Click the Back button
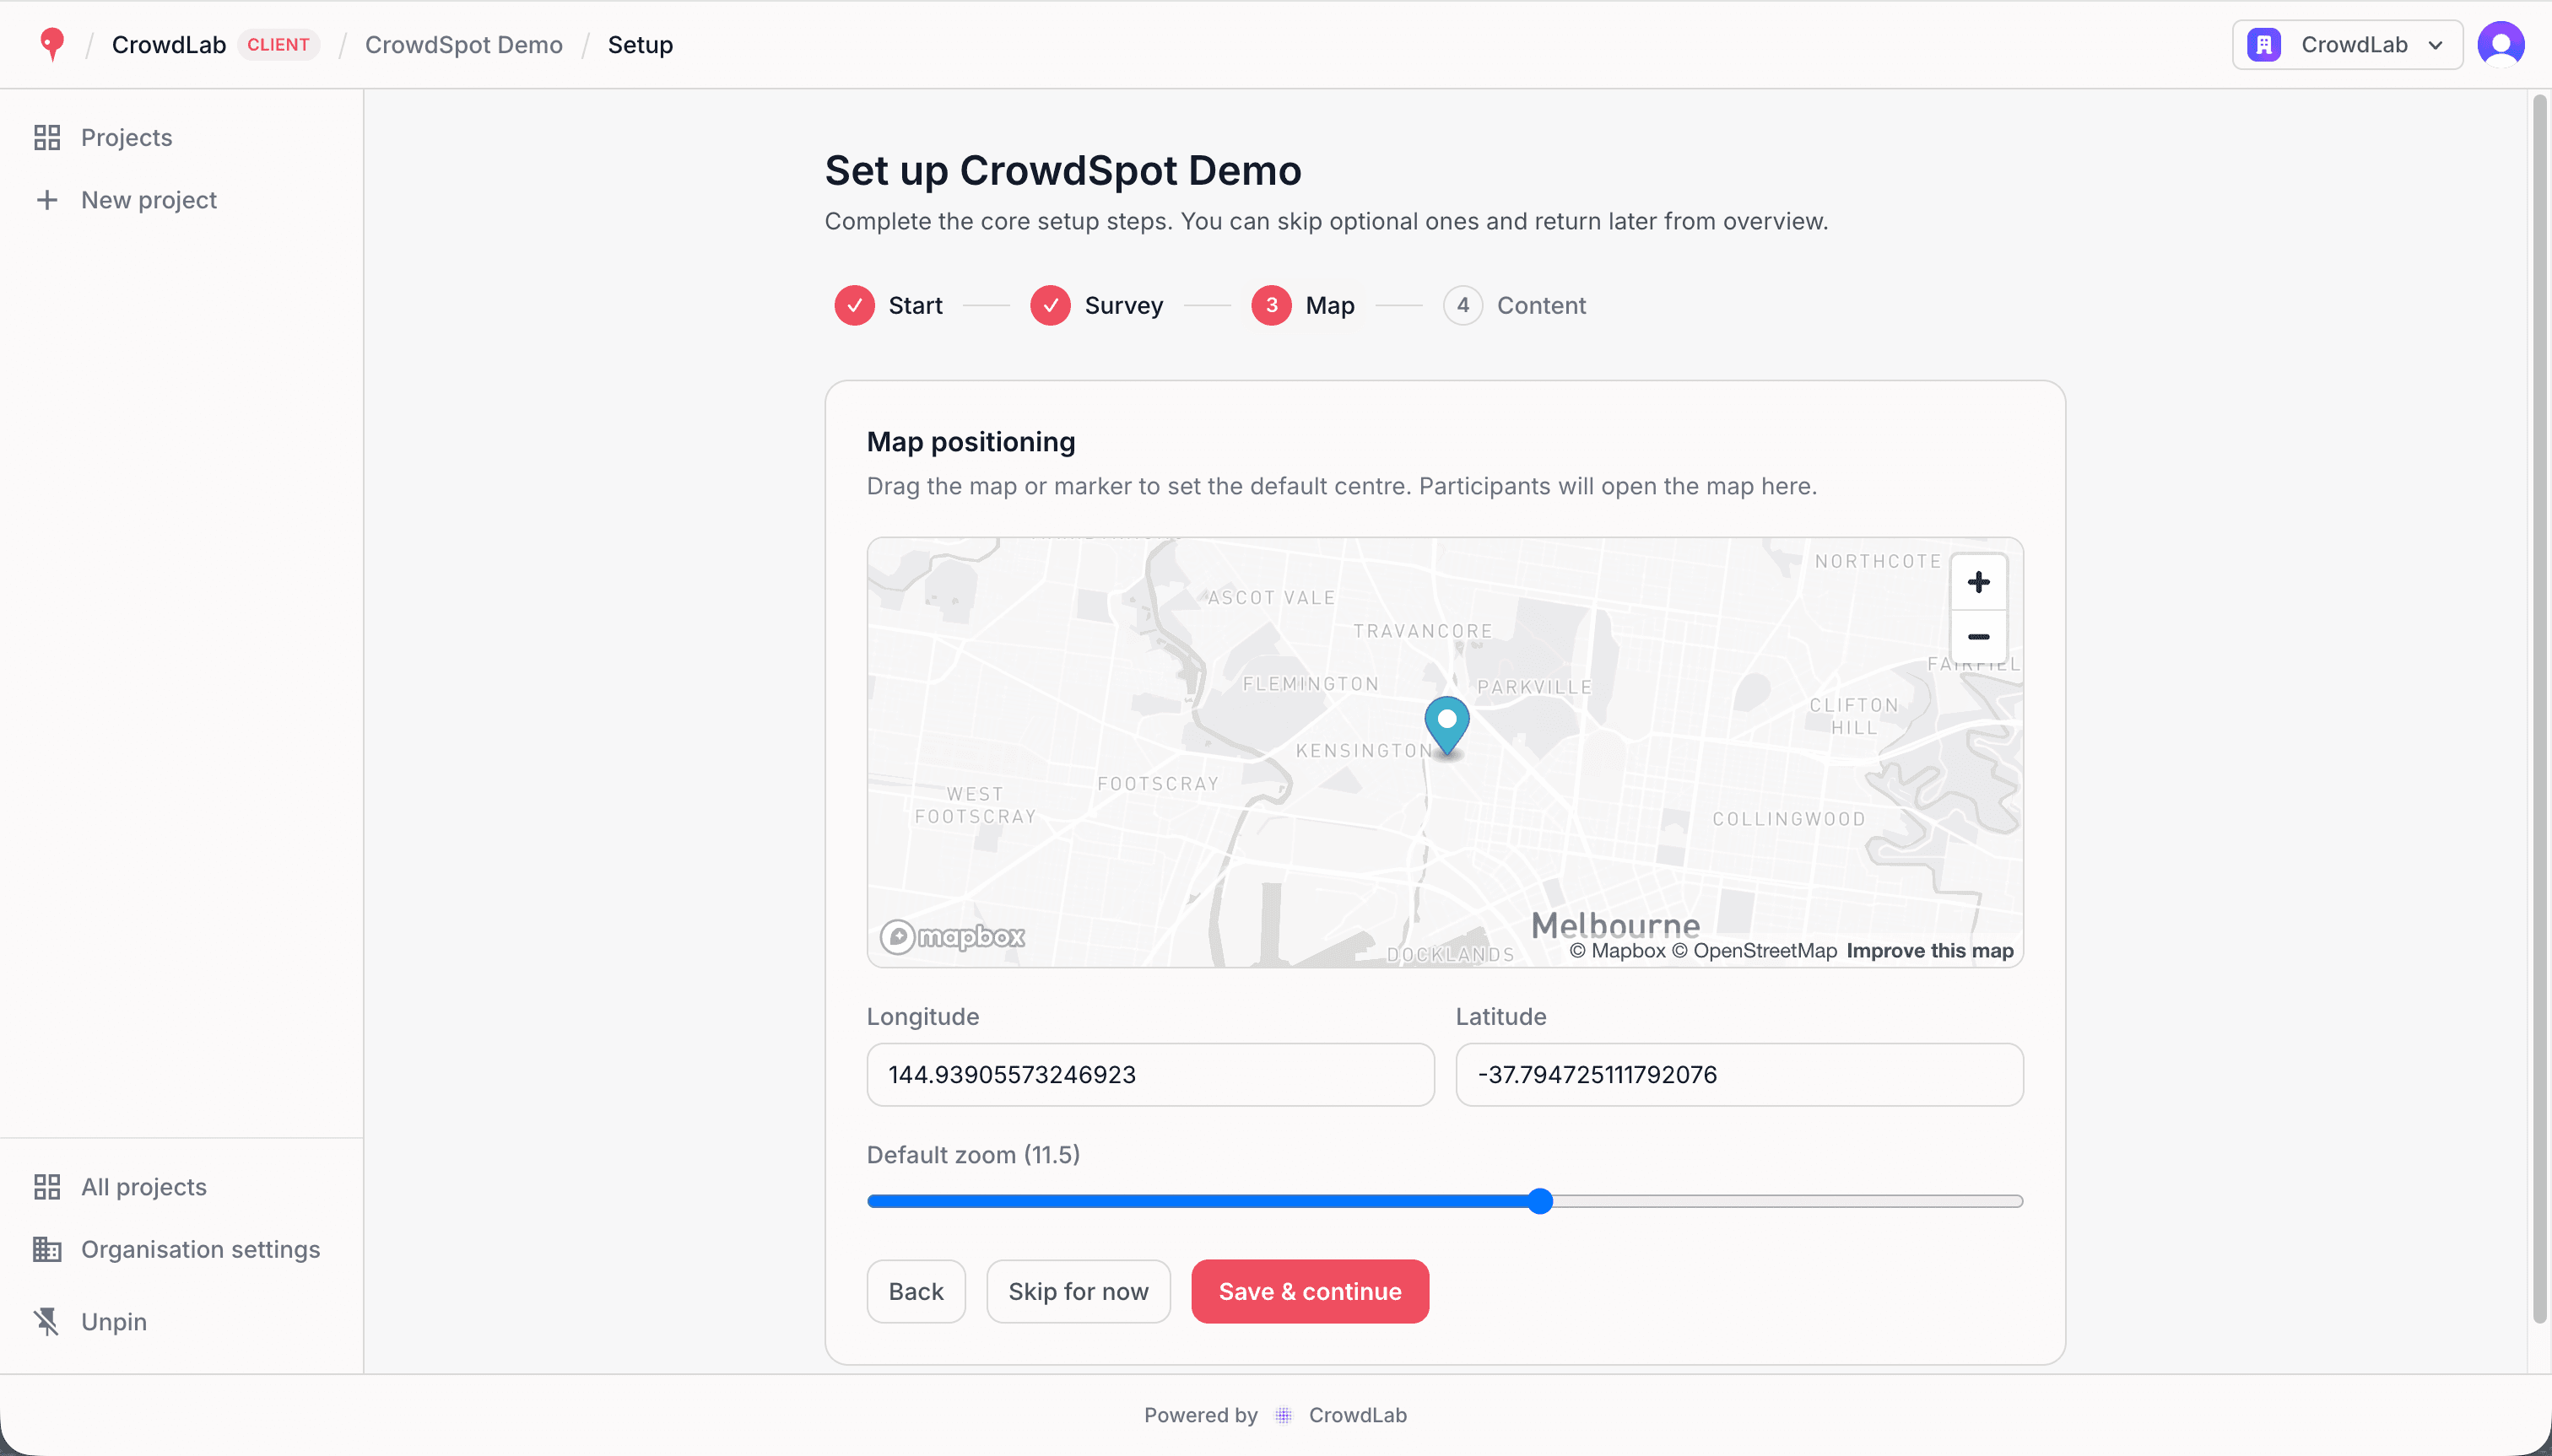 (916, 1292)
